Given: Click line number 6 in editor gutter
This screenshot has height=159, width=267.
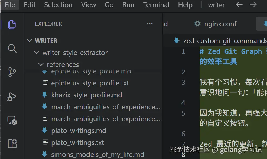Looking at the screenshot, I should point(183,134).
